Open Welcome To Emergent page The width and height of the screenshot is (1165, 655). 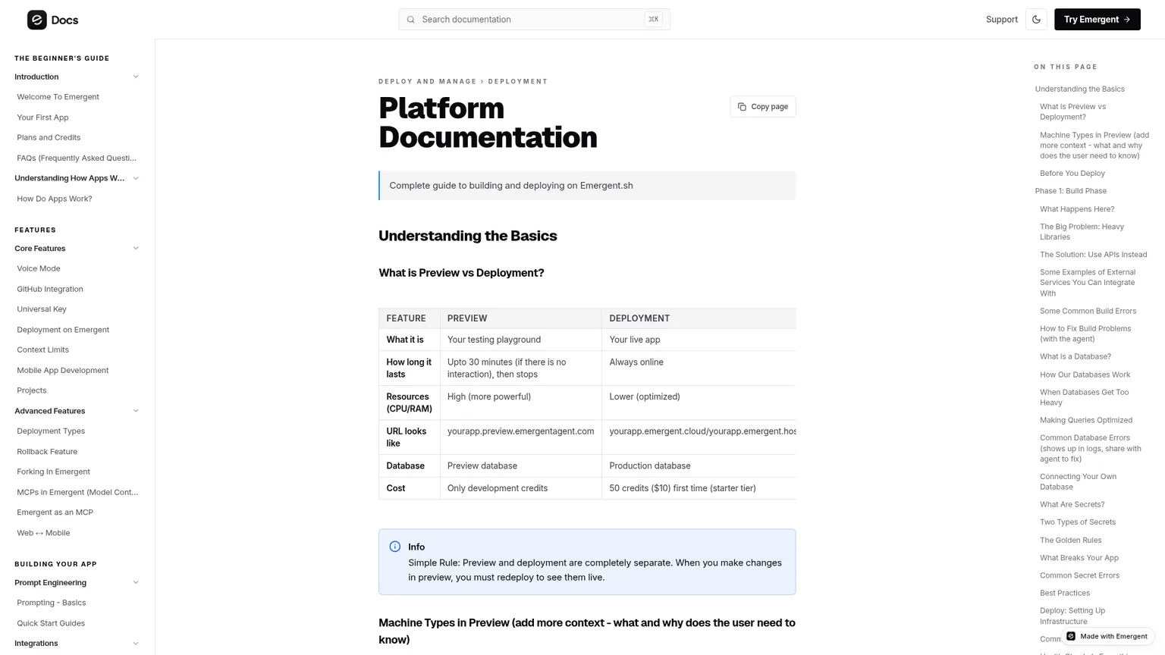(58, 97)
